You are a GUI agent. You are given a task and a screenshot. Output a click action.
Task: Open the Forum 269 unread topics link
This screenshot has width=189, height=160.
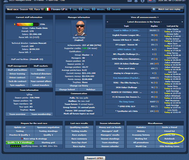point(79,111)
